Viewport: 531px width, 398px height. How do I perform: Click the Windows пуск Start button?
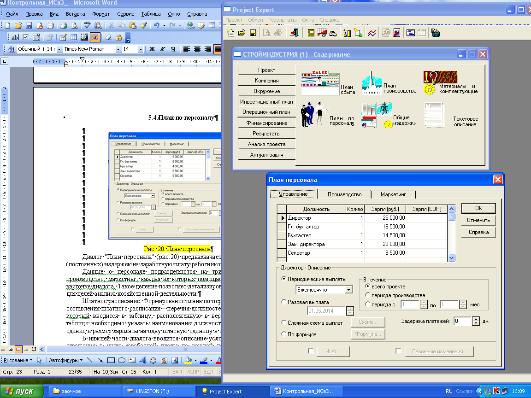(22, 391)
